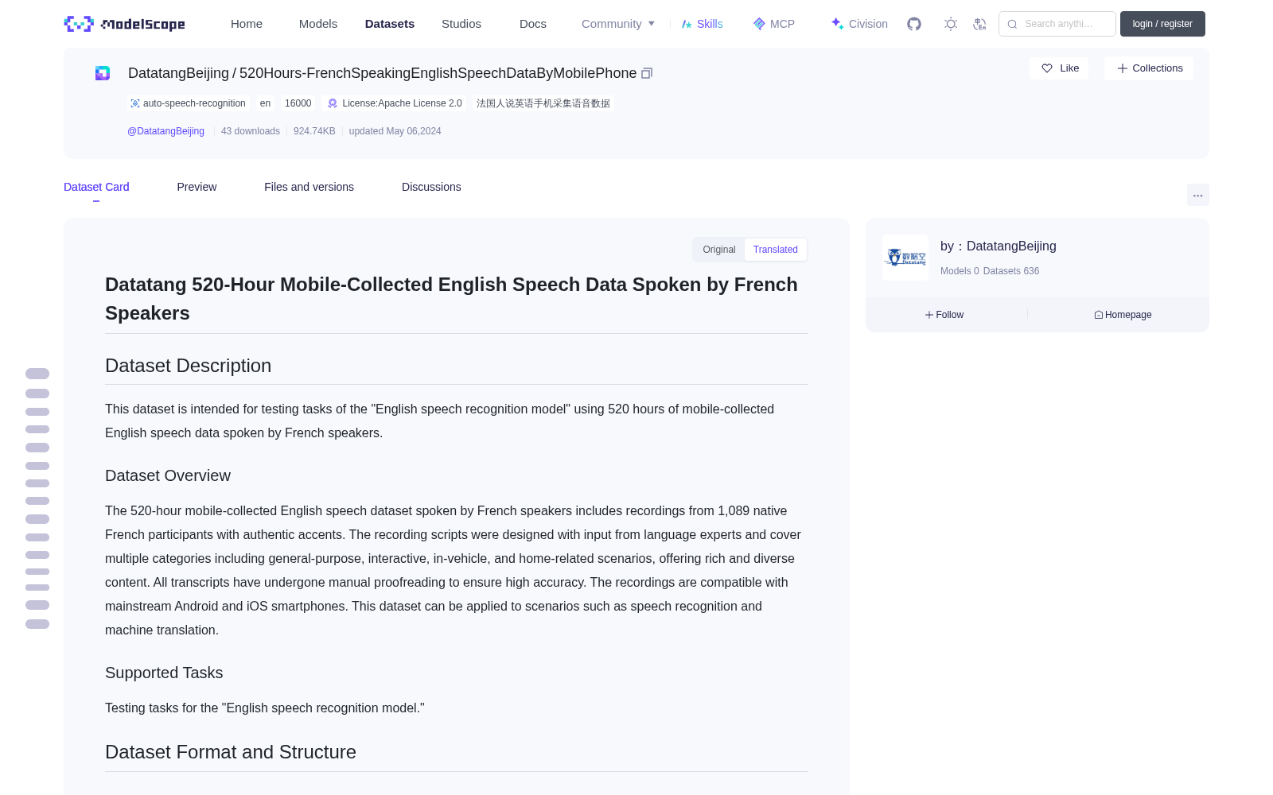Click 'Datasets 636' count
Image resolution: width=1273 pixels, height=795 pixels.
(1011, 271)
